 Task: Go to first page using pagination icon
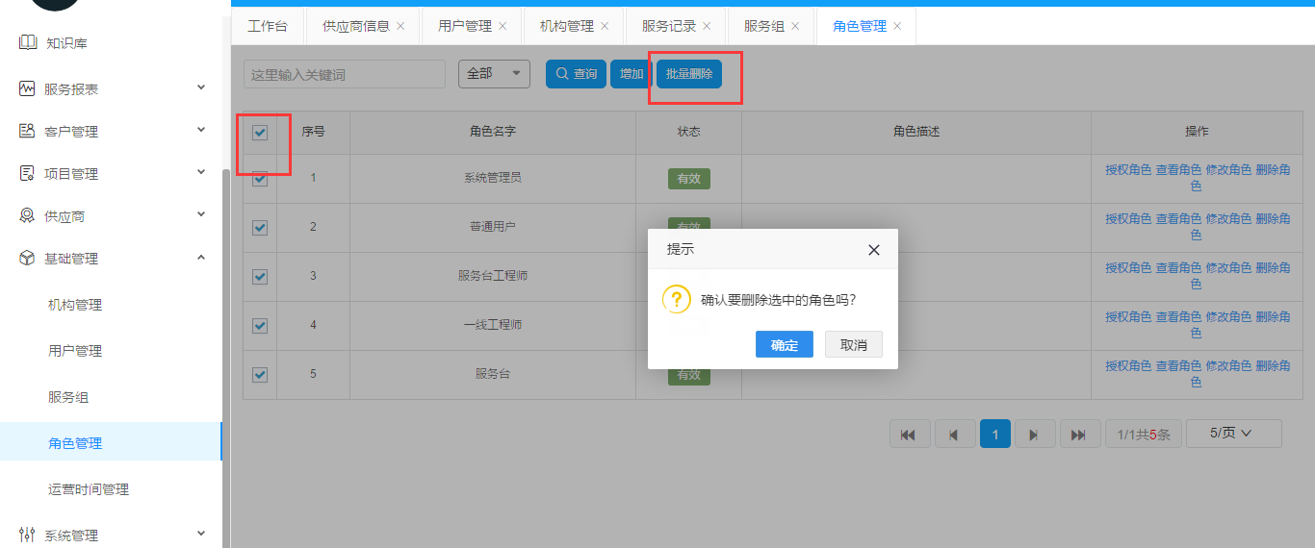point(907,435)
